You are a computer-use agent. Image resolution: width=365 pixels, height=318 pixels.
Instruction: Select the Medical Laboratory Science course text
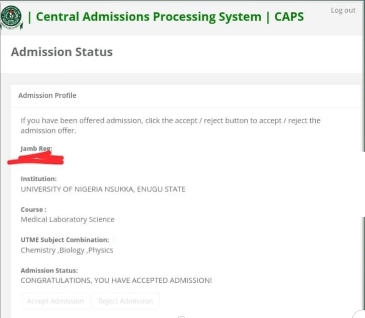(67, 219)
